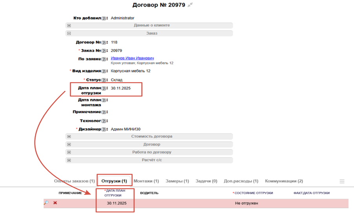Screen dimensions: 354x214
Task: Click help icon next to Вид изделия
Action: pos(104,71)
